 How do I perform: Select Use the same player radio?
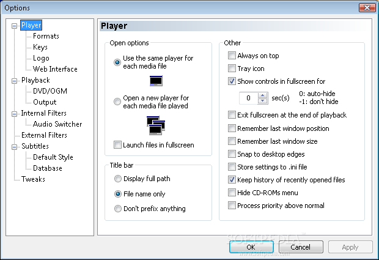[117, 62]
